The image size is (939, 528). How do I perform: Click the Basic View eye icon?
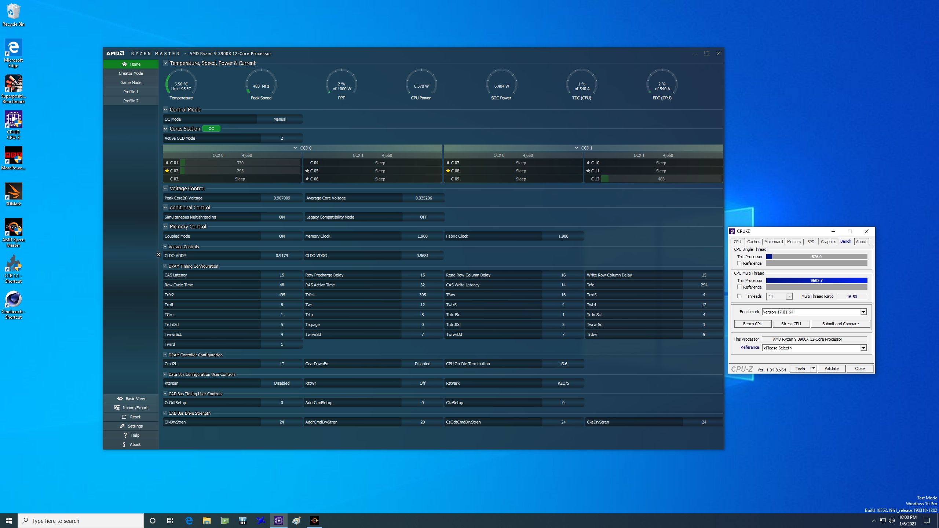tap(120, 399)
